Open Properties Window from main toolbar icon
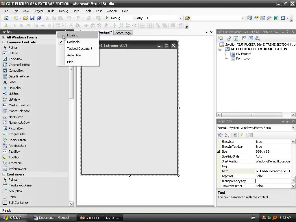The width and height of the screenshot is (296, 222). pos(256,18)
